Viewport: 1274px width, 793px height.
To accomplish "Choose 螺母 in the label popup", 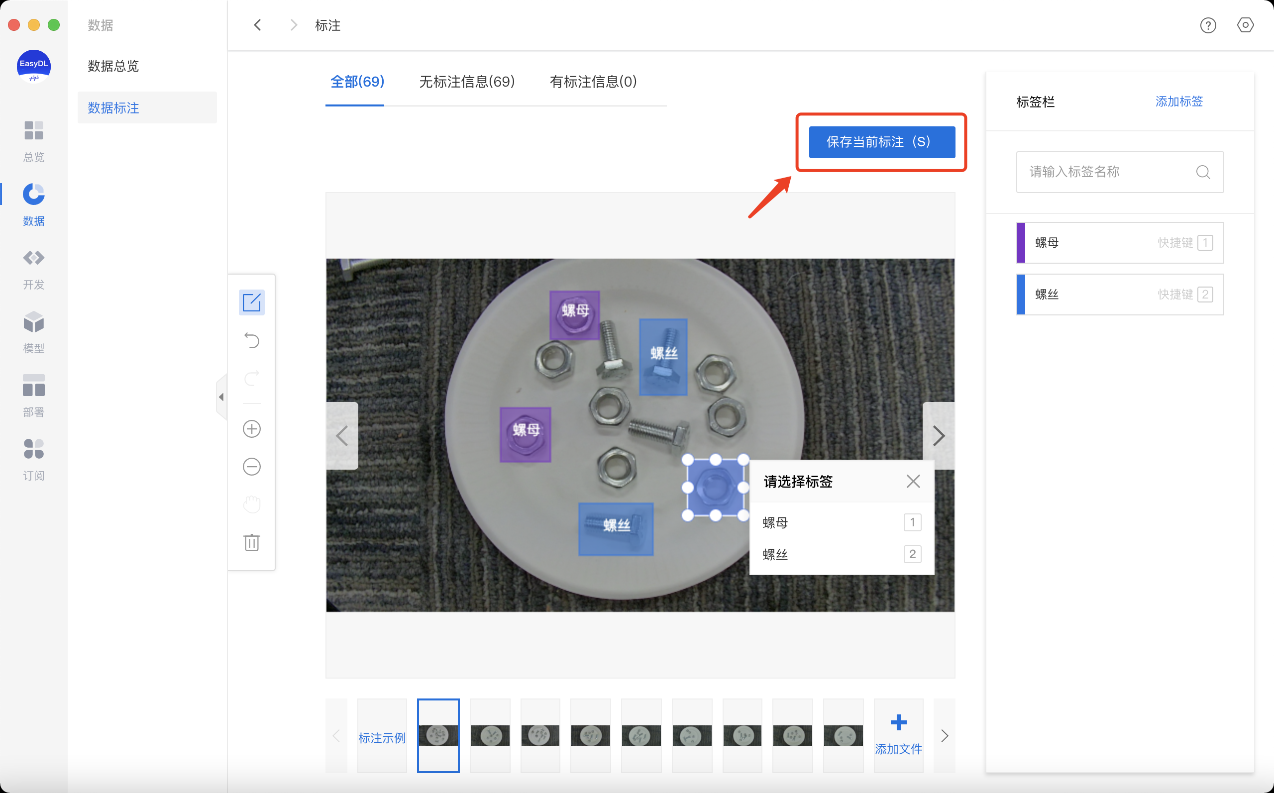I will coord(842,522).
